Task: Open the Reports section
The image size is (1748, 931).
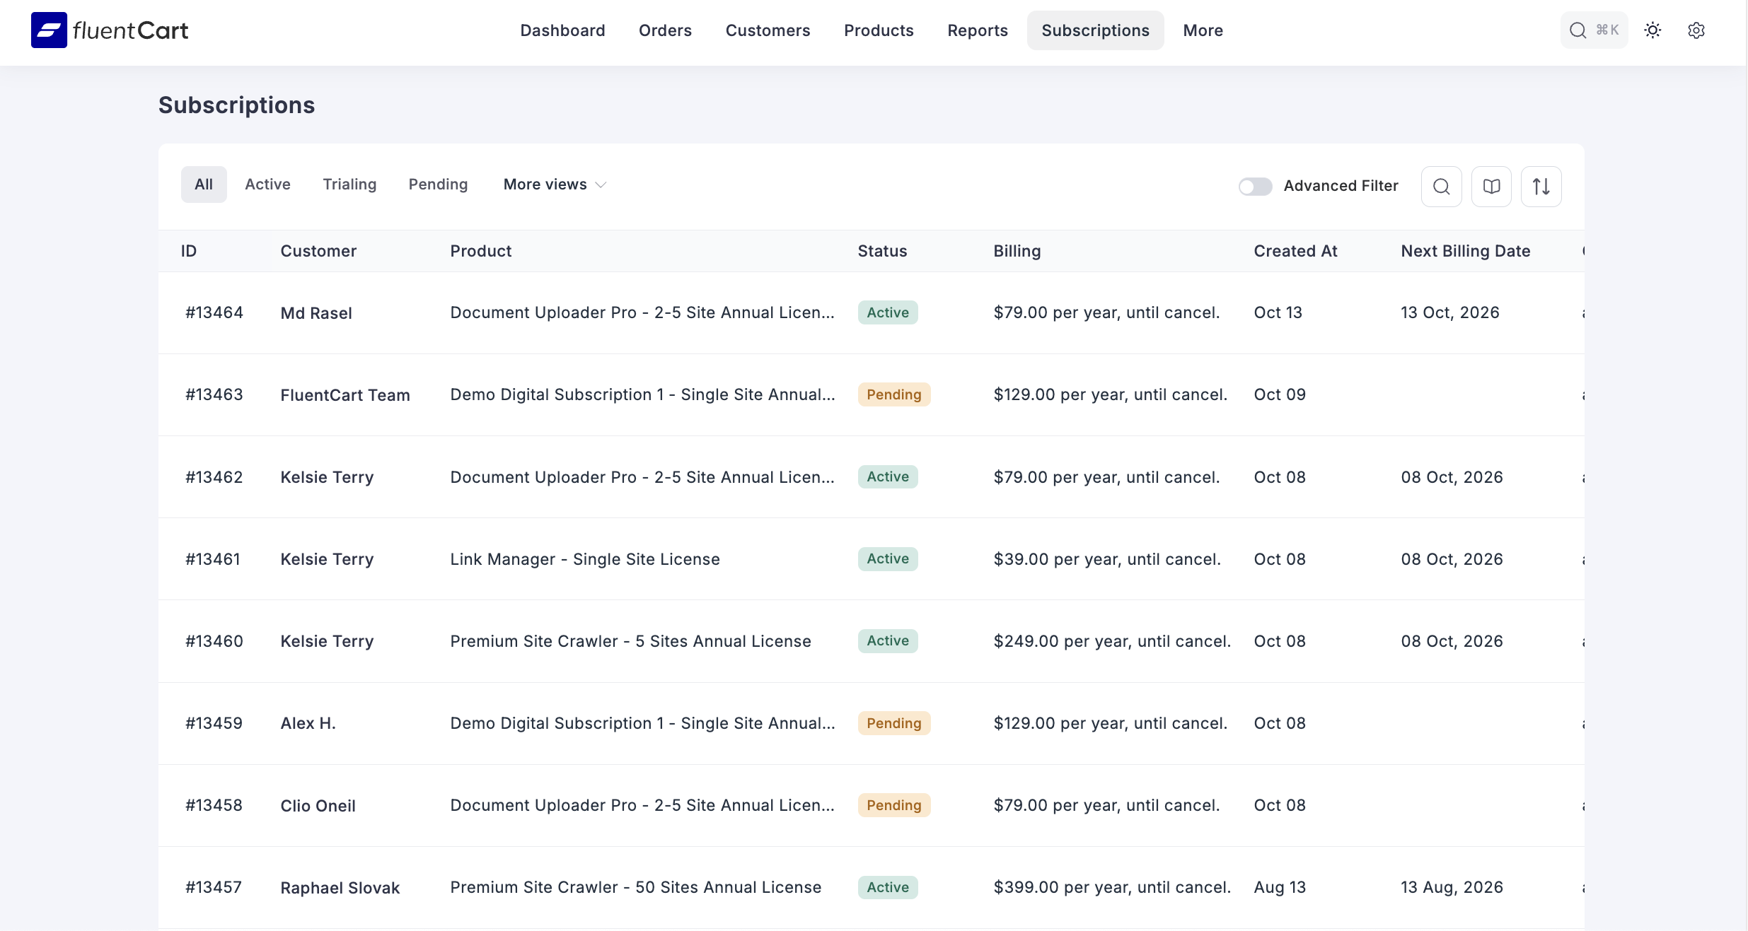Action: (978, 30)
